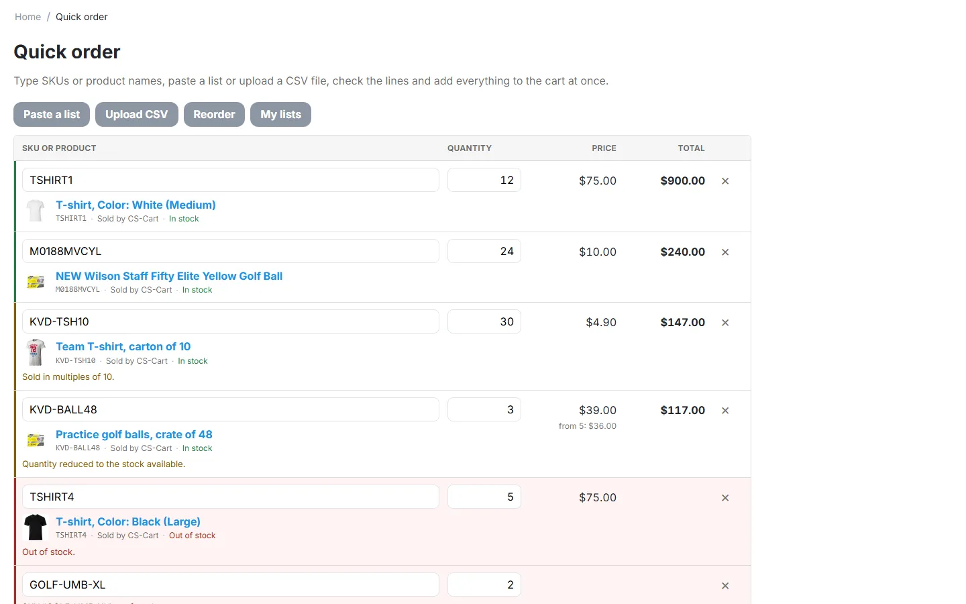Click the SKU OR PRODUCT column header

pos(59,148)
